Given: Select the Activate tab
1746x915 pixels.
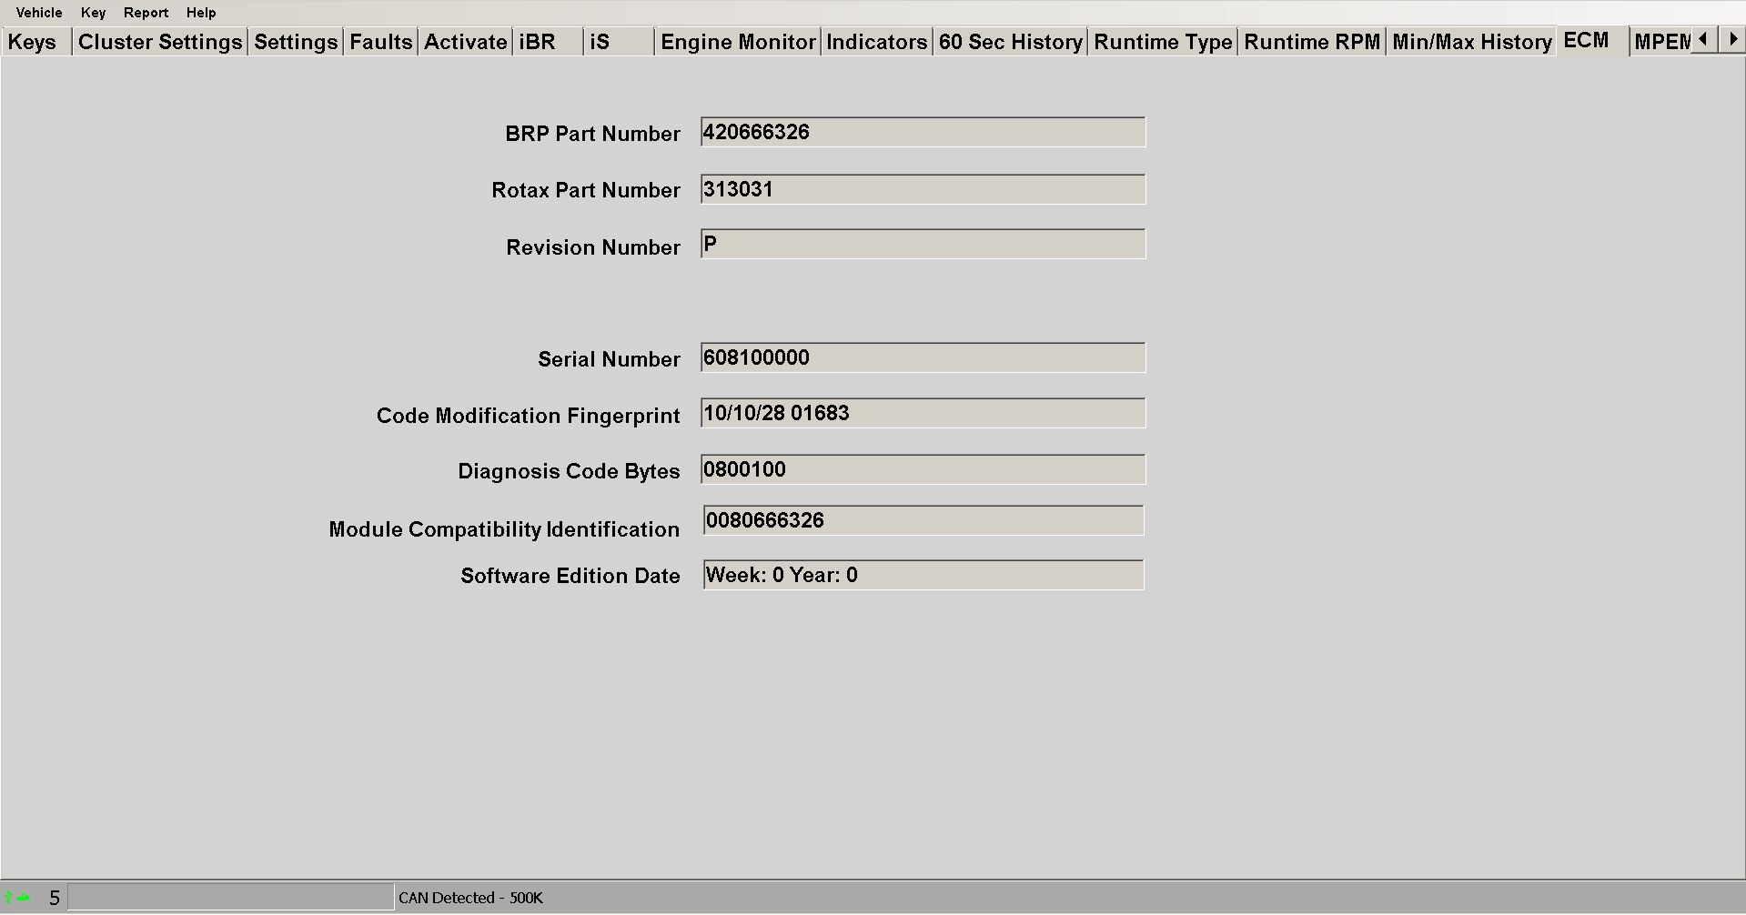Looking at the screenshot, I should 465,42.
